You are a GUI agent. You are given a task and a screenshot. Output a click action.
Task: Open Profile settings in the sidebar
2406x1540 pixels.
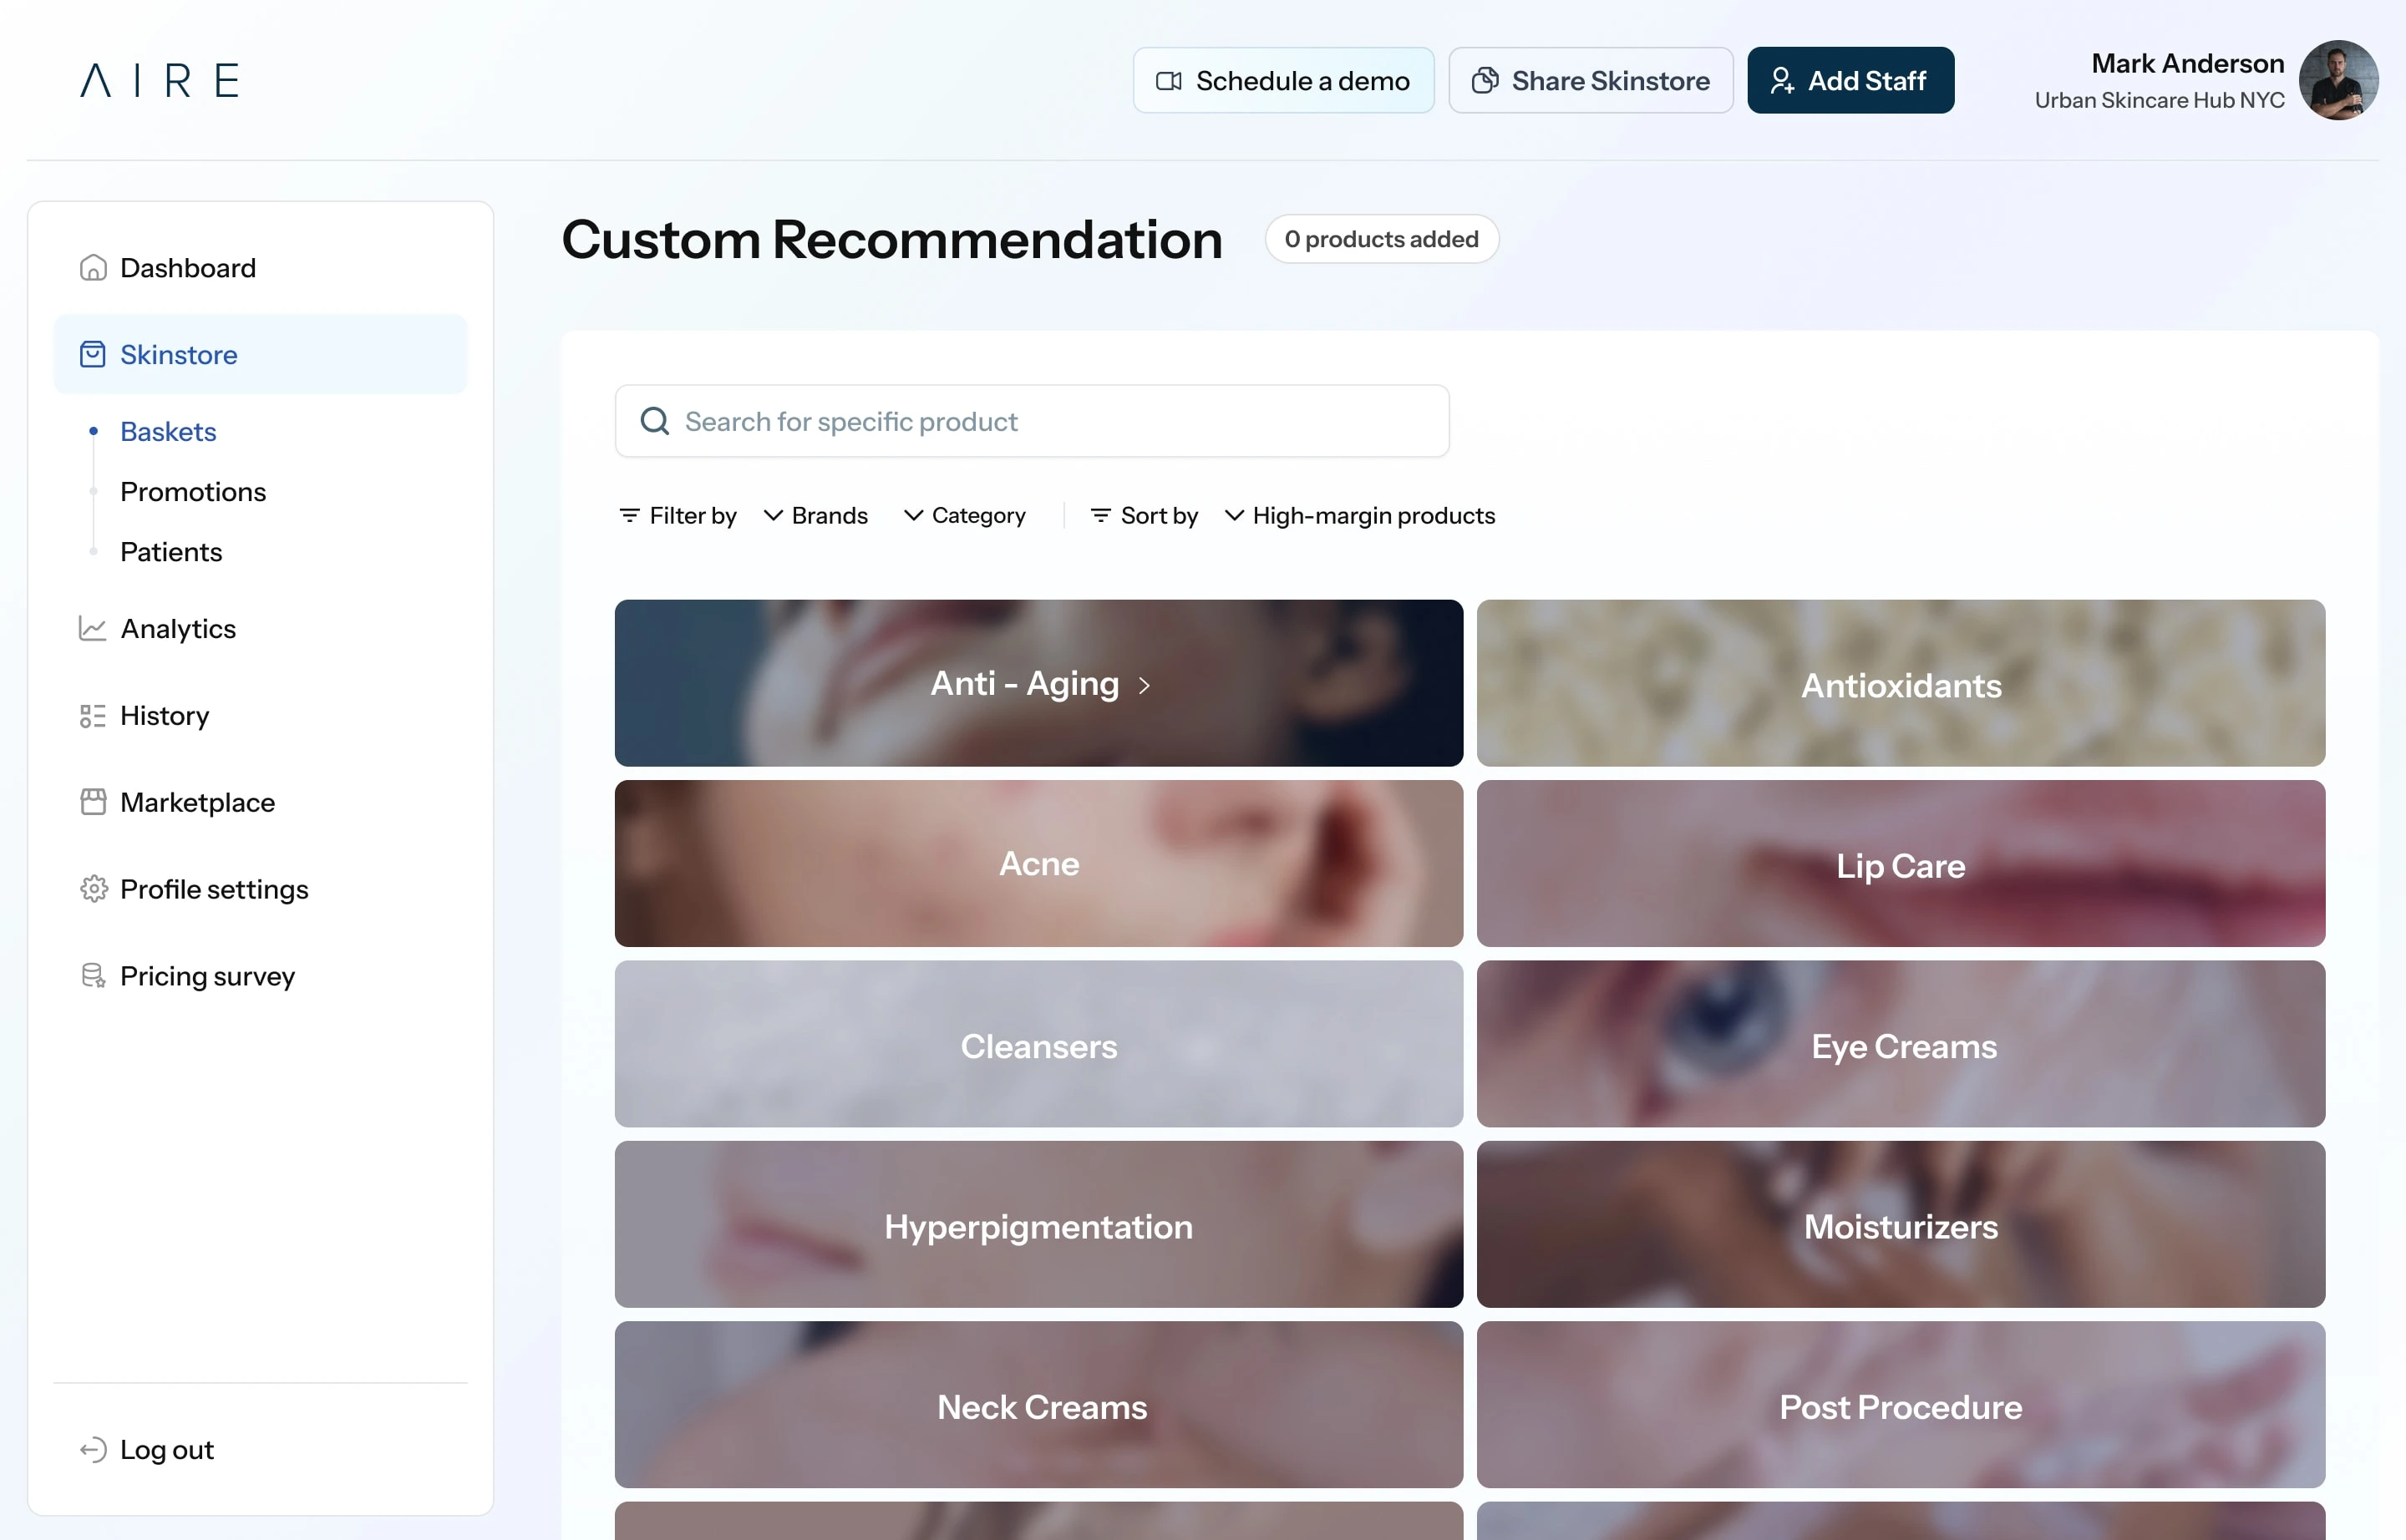260,889
